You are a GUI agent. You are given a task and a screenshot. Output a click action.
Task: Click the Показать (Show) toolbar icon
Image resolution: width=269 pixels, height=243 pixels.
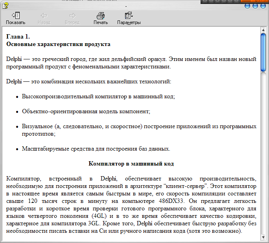16,15
